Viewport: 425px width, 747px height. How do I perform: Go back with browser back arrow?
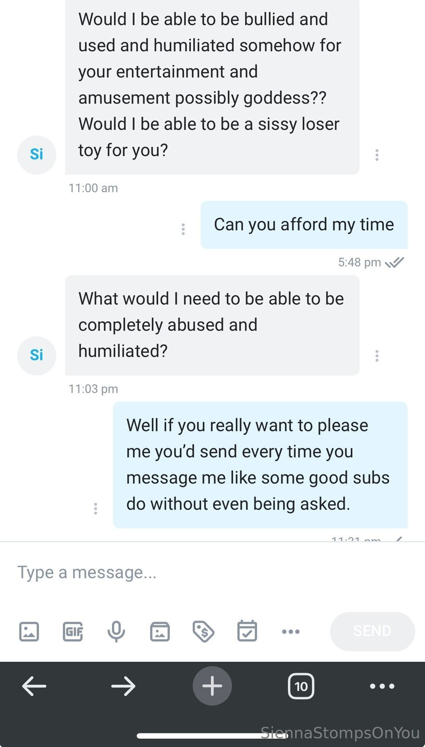(34, 686)
